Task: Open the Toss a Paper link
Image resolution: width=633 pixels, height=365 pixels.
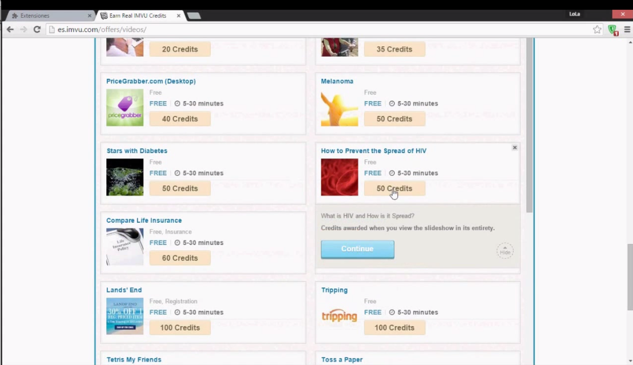Action: click(x=342, y=359)
